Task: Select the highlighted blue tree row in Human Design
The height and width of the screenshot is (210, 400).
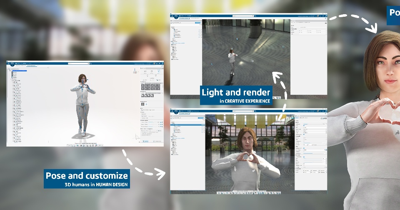Action: [x=20, y=71]
